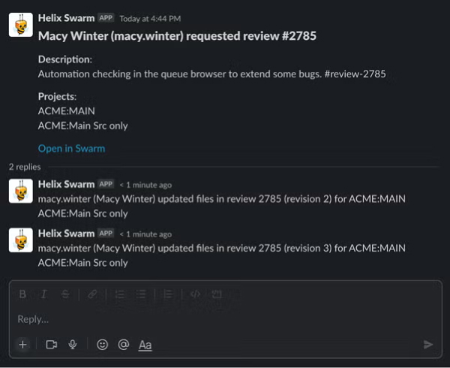Record a video clip
The image size is (450, 368).
(x=52, y=345)
